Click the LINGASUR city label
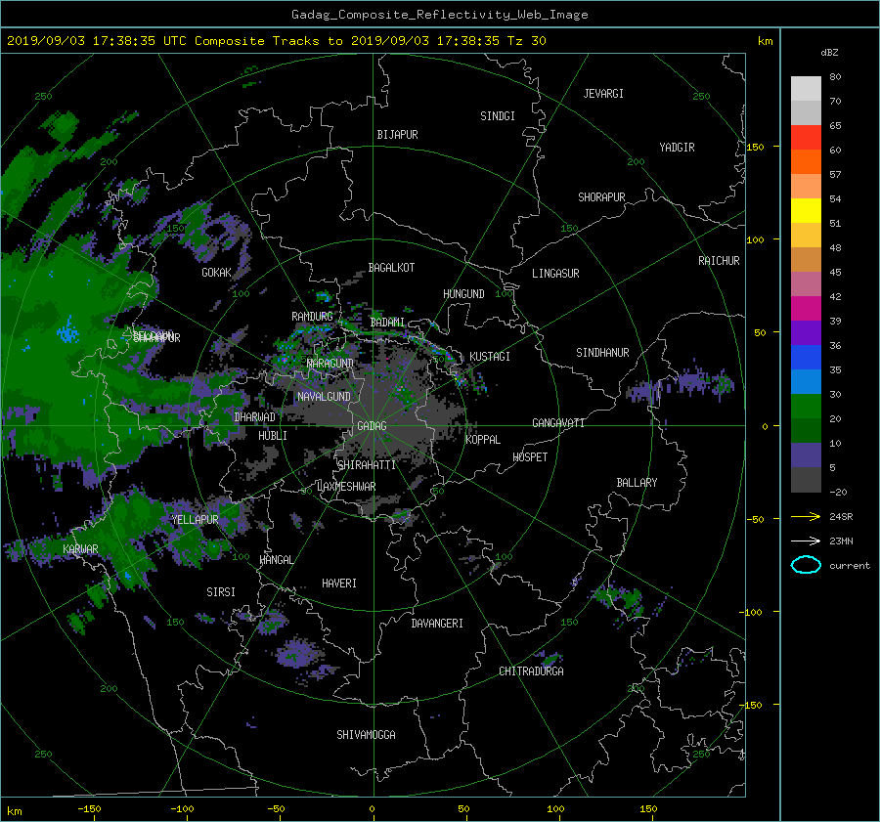This screenshot has height=822, width=880. coord(555,274)
